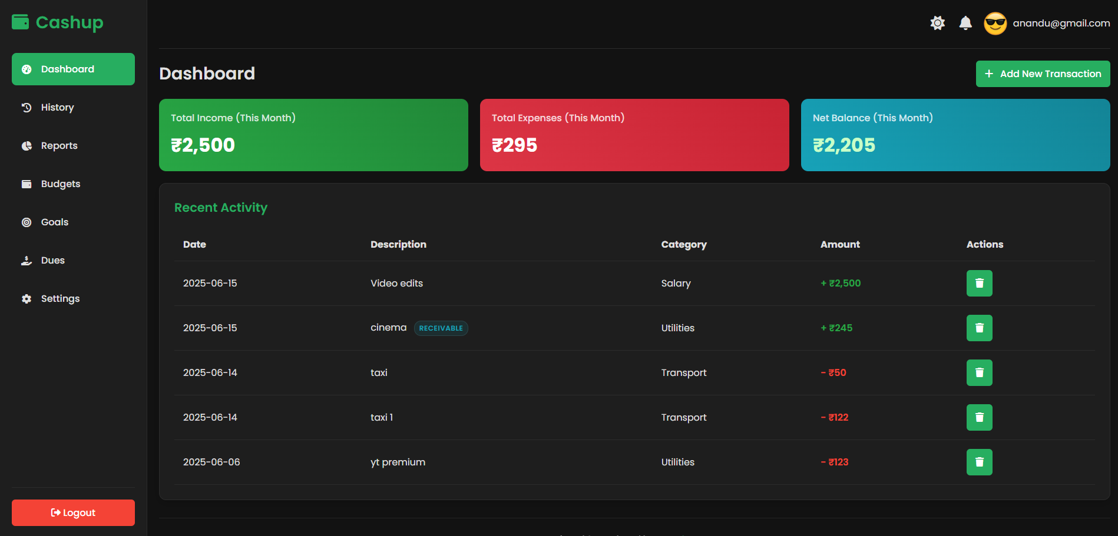Toggle the light/dark theme sun icon
Image resolution: width=1118 pixels, height=536 pixels.
point(937,23)
